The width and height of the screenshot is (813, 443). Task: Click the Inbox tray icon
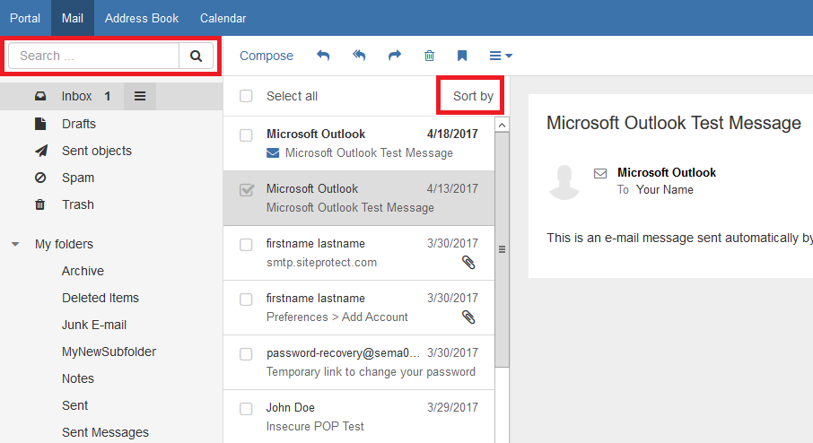point(40,96)
